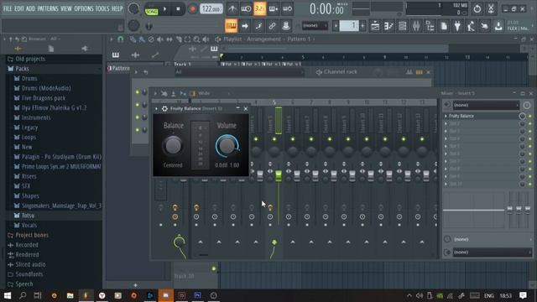Start playback with the play button
537x302 pixels.
coord(164,9)
